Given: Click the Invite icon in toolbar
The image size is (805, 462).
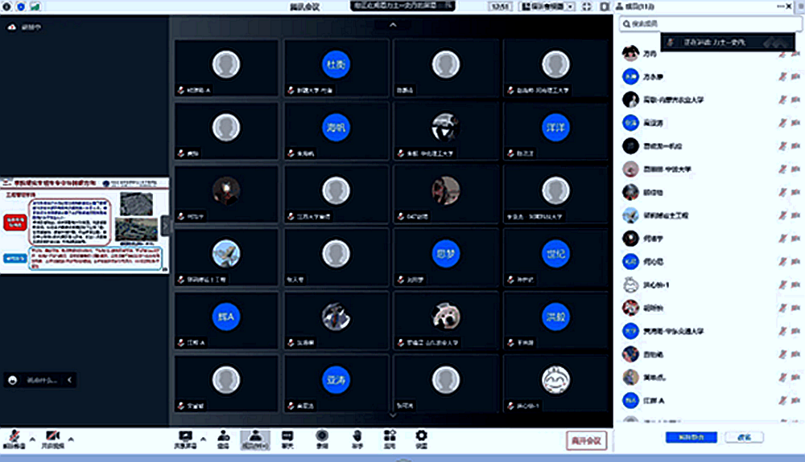Looking at the screenshot, I should pos(223,439).
